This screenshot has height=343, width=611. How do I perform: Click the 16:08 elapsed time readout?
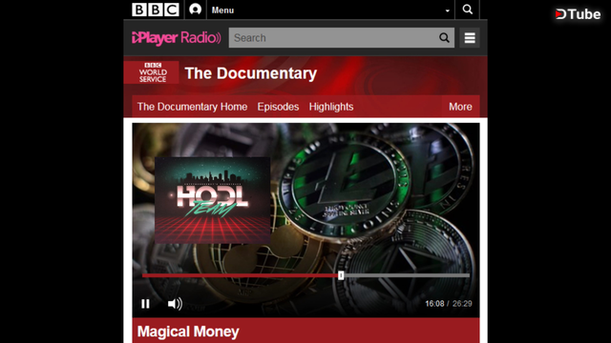[x=434, y=304]
